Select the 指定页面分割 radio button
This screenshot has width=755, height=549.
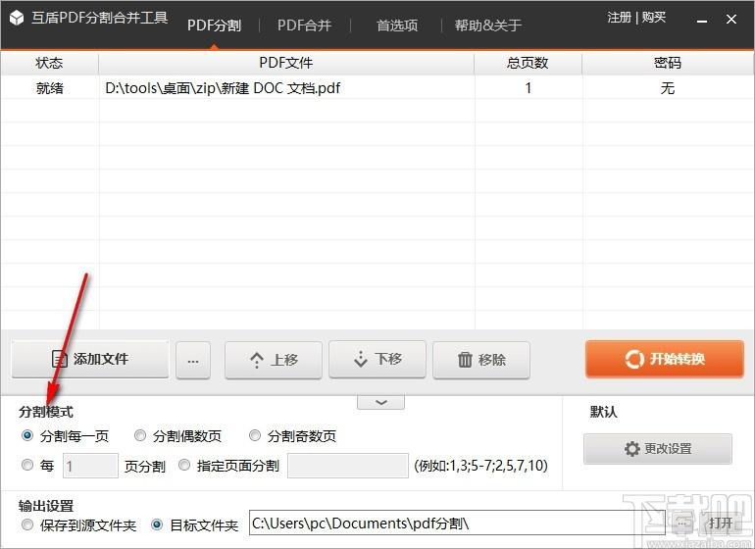[184, 466]
